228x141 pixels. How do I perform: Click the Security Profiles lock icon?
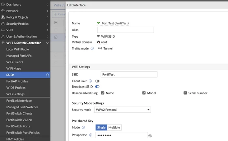[x=3, y=24]
